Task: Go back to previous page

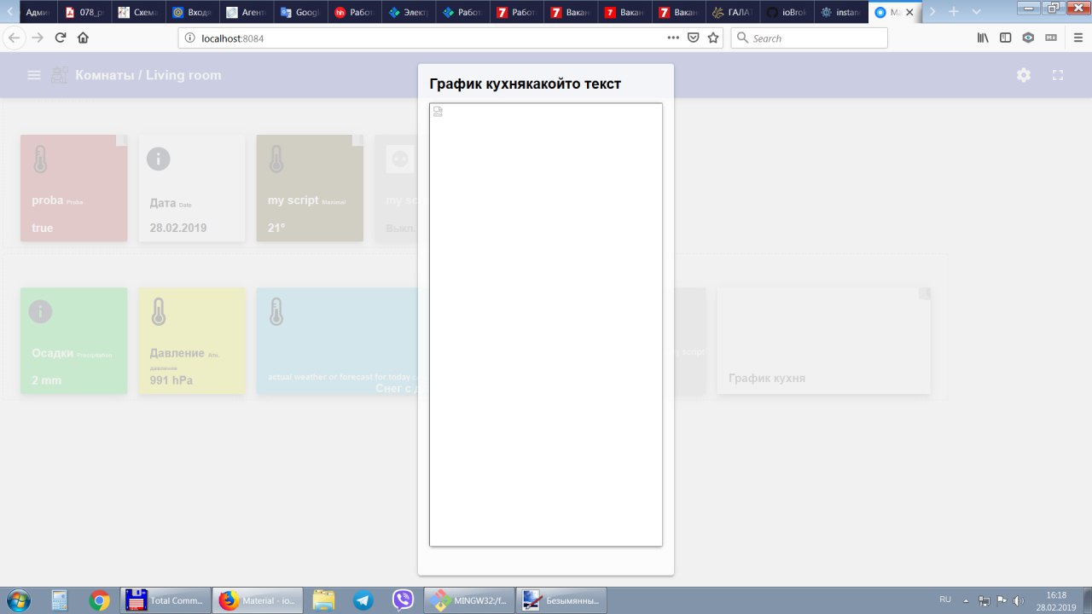Action: 14,38
